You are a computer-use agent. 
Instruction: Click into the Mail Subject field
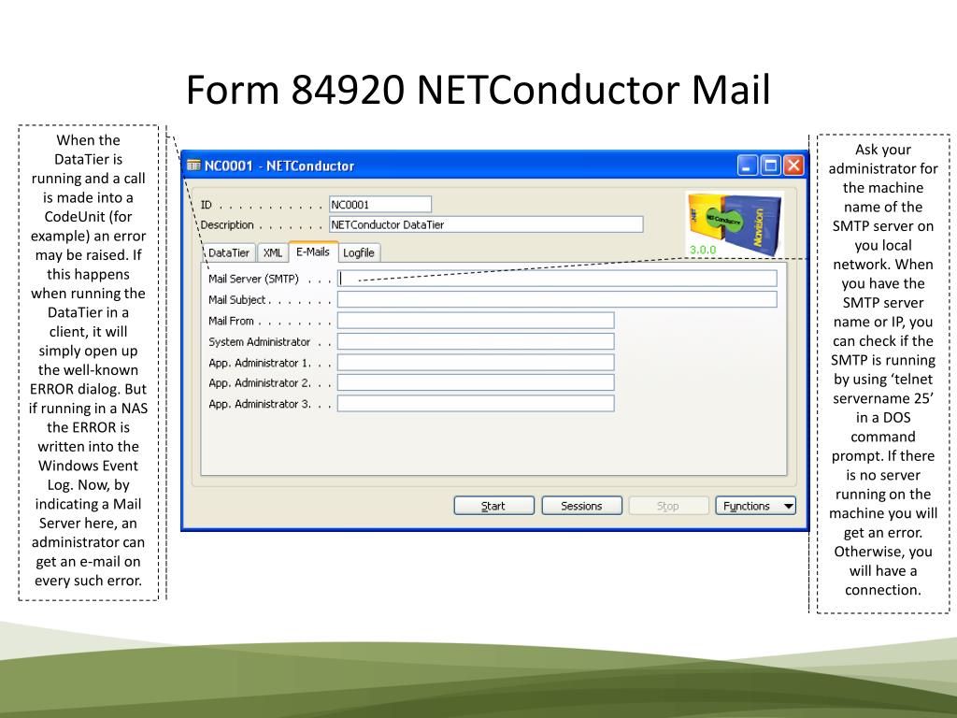point(557,299)
